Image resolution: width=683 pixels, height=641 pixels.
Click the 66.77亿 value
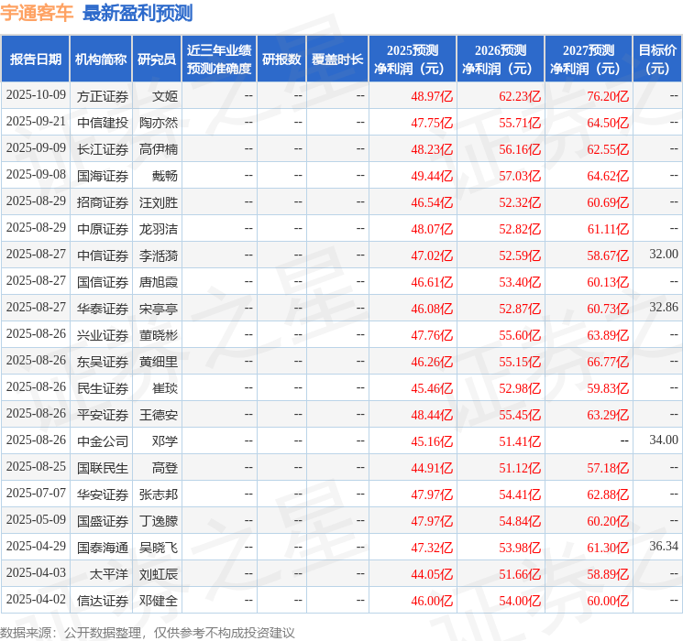click(608, 362)
